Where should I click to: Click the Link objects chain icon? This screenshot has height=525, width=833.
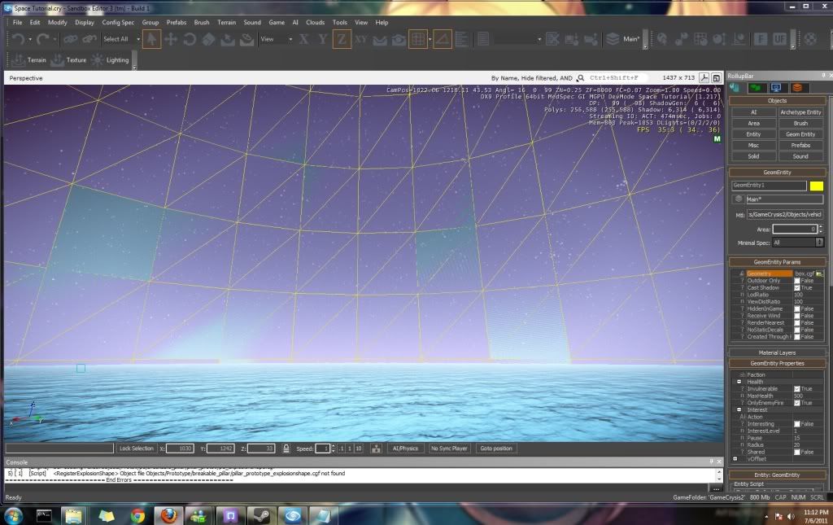70,39
